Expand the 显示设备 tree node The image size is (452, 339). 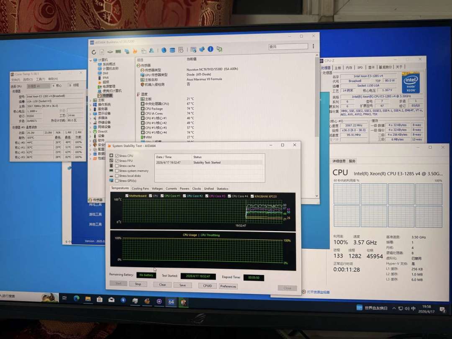(x=91, y=113)
